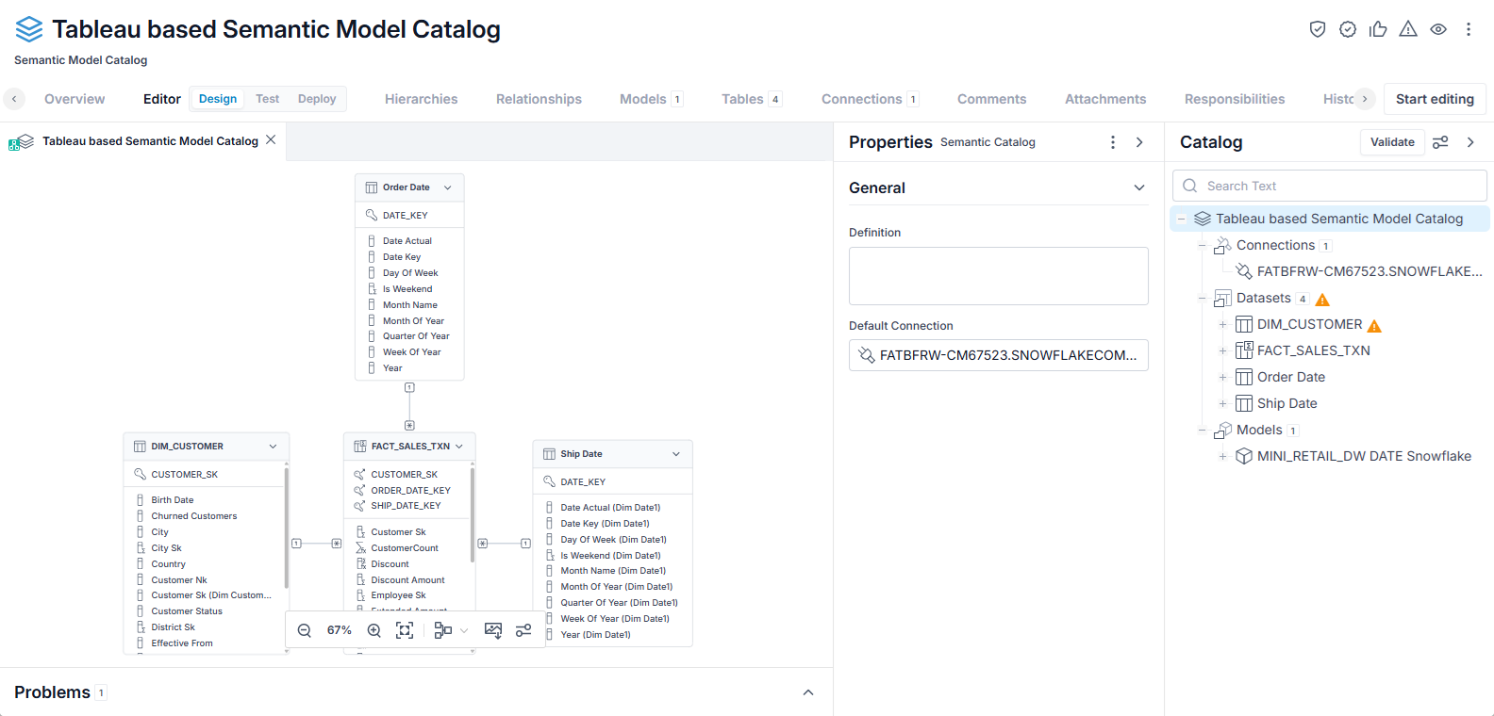
Task: Expand the FACT_SALES_TXN tree node
Action: pyautogui.click(x=1222, y=350)
